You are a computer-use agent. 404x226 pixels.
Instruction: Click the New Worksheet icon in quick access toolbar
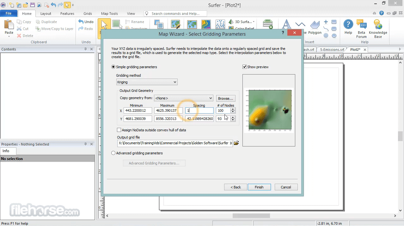[19, 5]
